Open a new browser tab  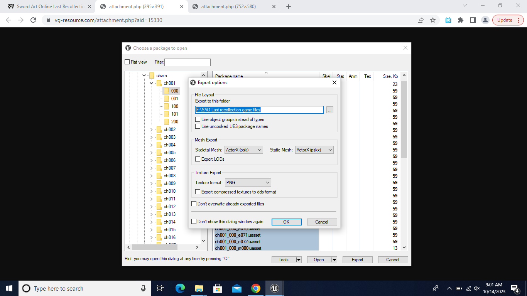[x=288, y=7]
